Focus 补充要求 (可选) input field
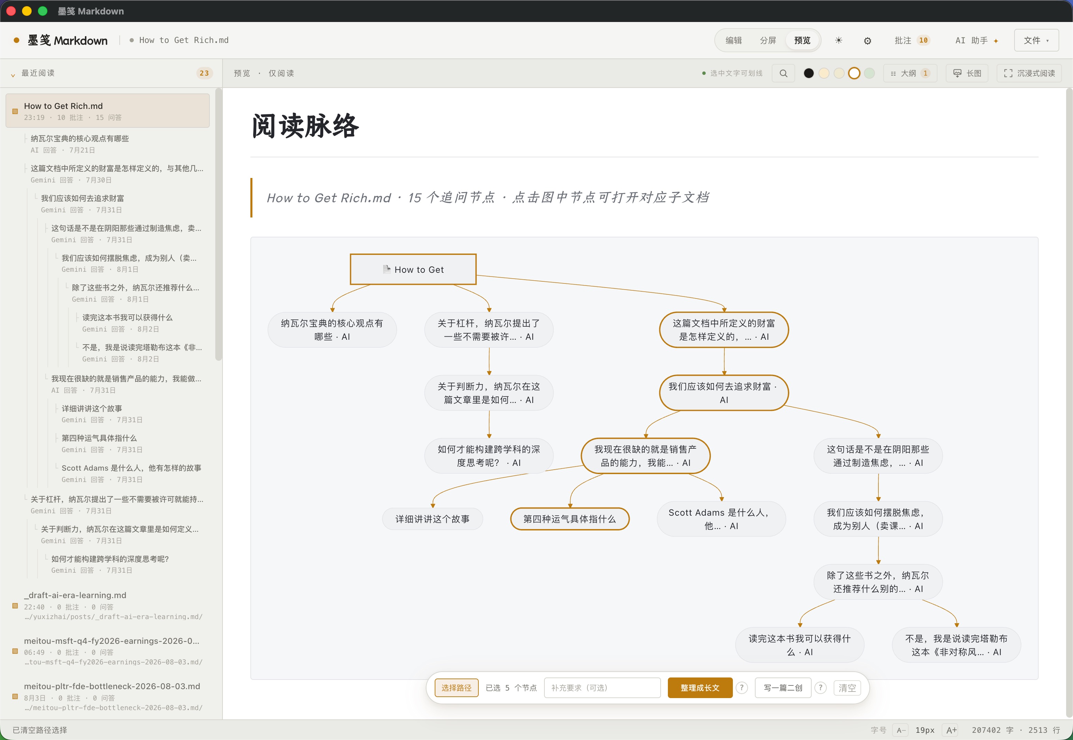 pyautogui.click(x=602, y=687)
